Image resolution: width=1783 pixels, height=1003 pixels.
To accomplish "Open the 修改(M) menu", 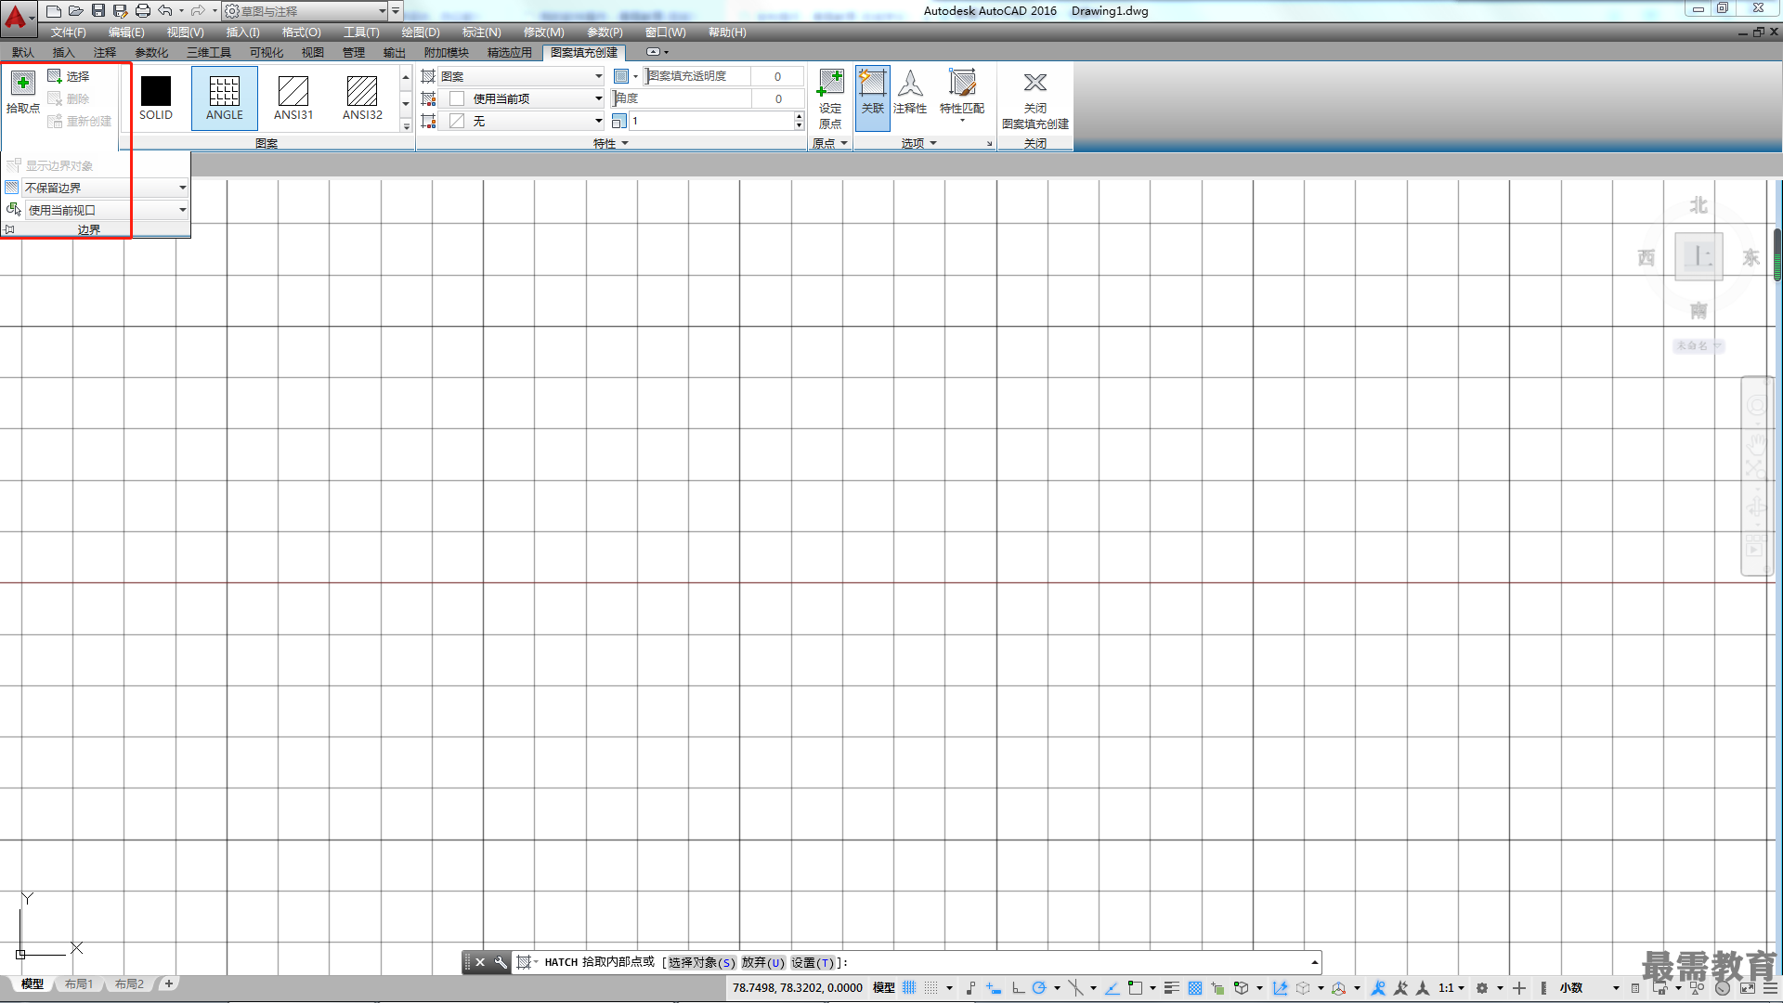I will tap(543, 33).
